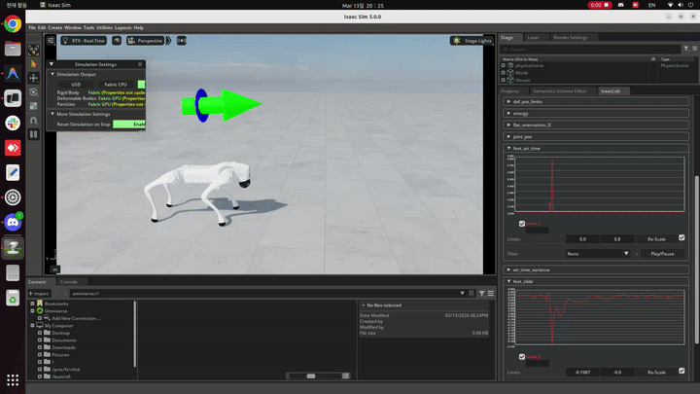
Task: Click the omniverse:// path field
Action: pos(263,294)
